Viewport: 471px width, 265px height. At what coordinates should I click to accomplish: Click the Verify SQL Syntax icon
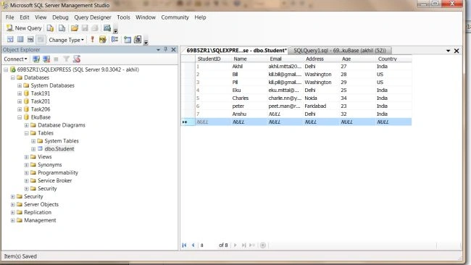tap(103, 40)
